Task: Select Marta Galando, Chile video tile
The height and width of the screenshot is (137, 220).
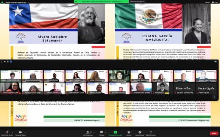Action: [x=11, y=88]
